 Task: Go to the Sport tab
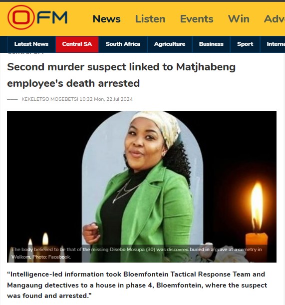[x=245, y=44]
